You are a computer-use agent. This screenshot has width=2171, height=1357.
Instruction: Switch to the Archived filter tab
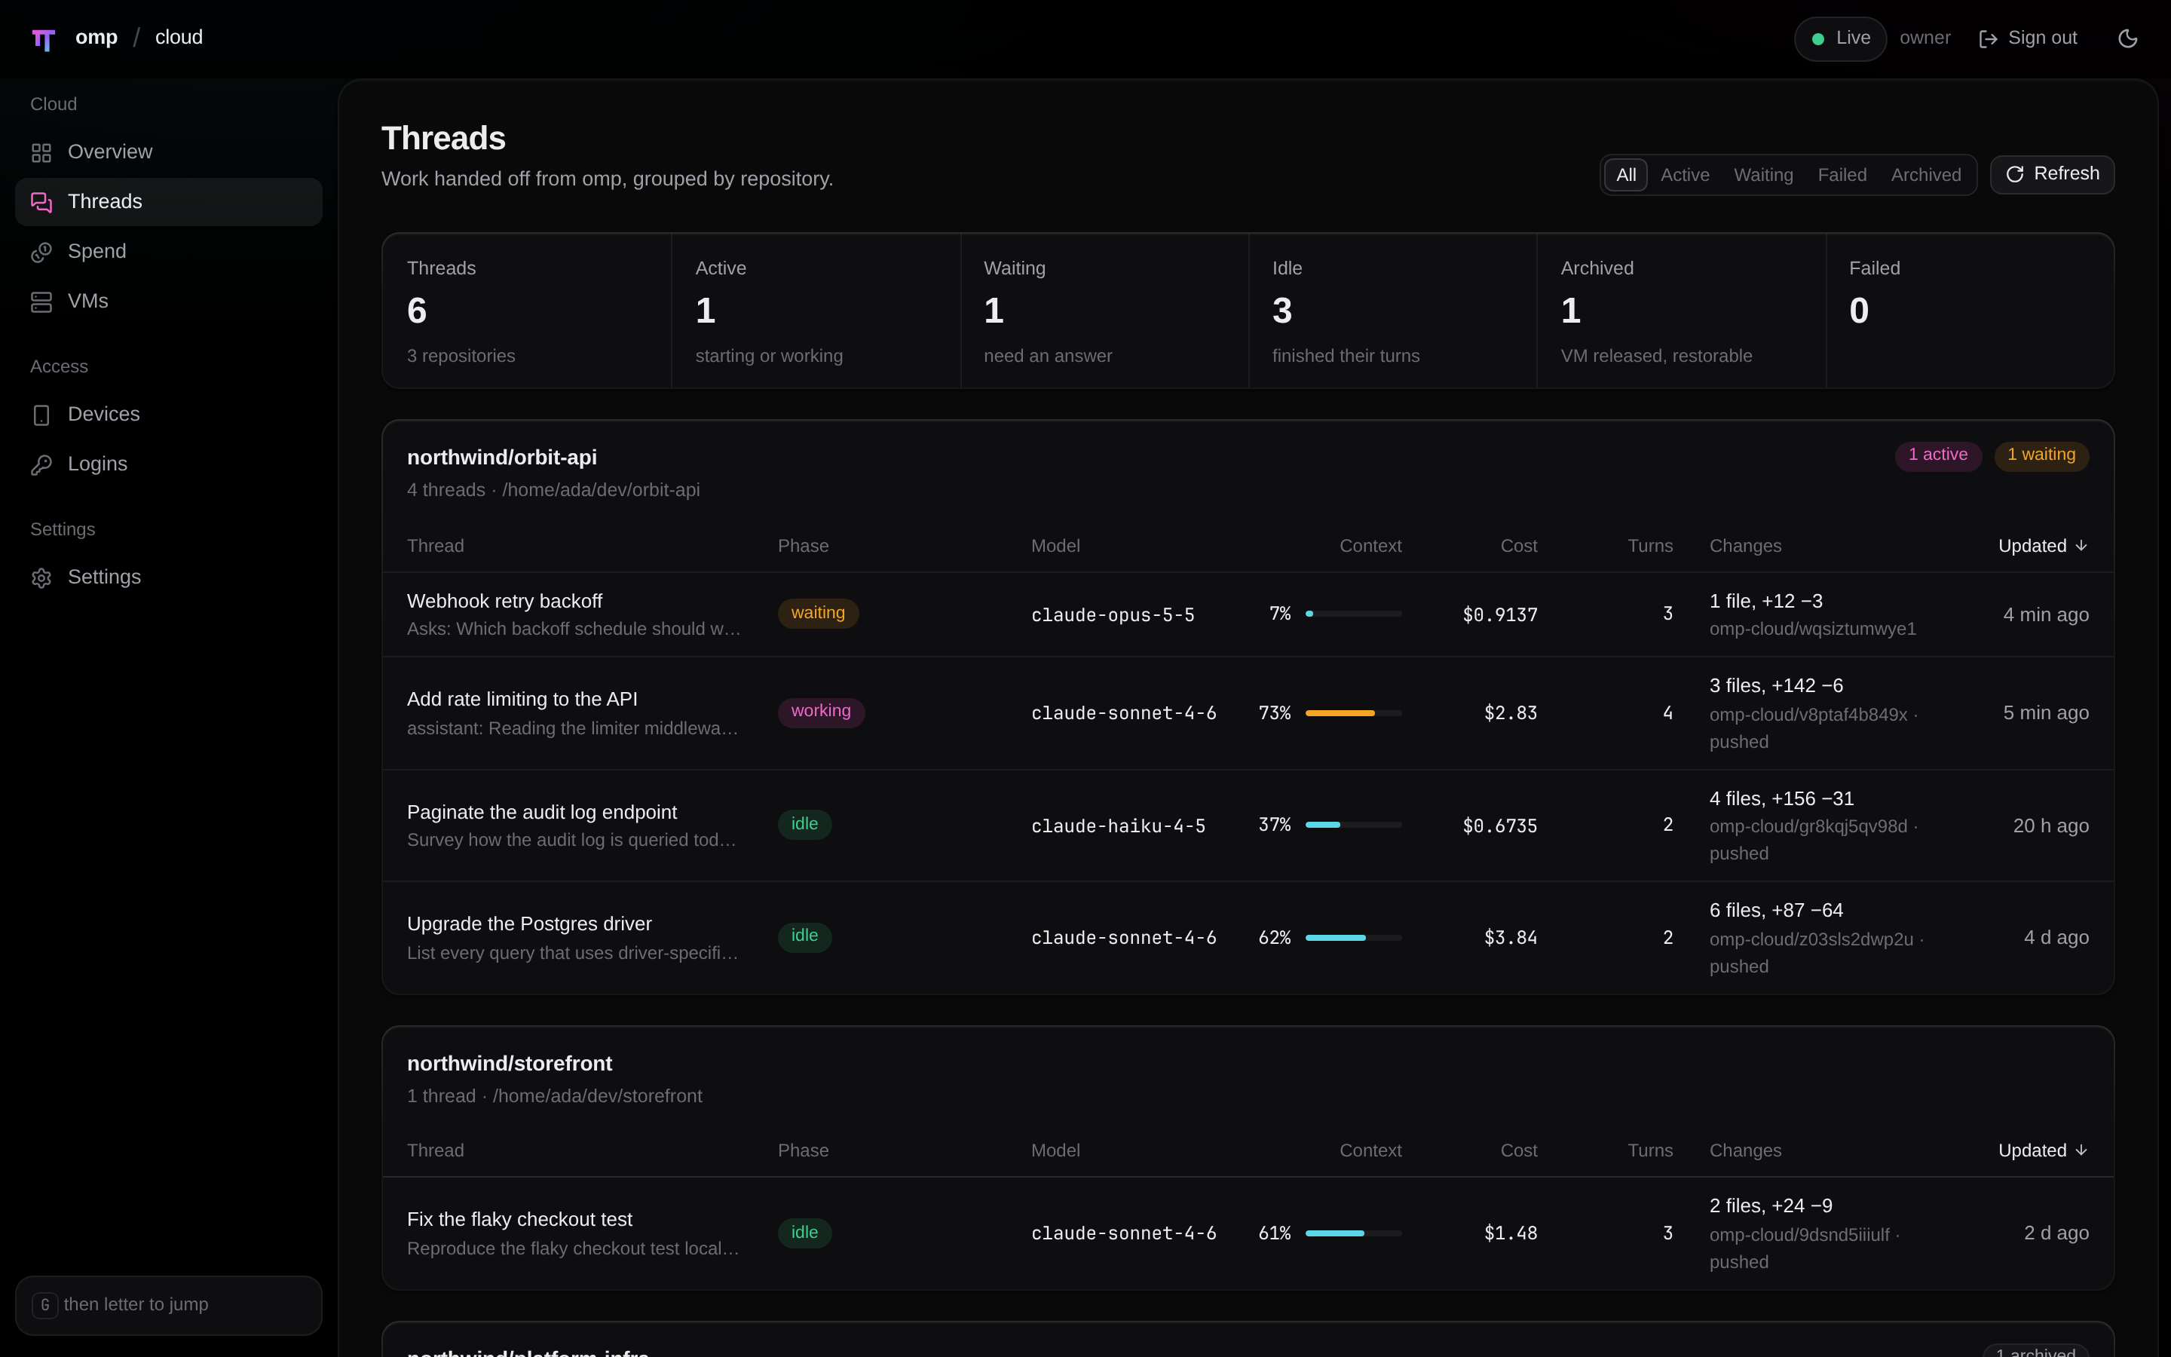coord(1926,175)
